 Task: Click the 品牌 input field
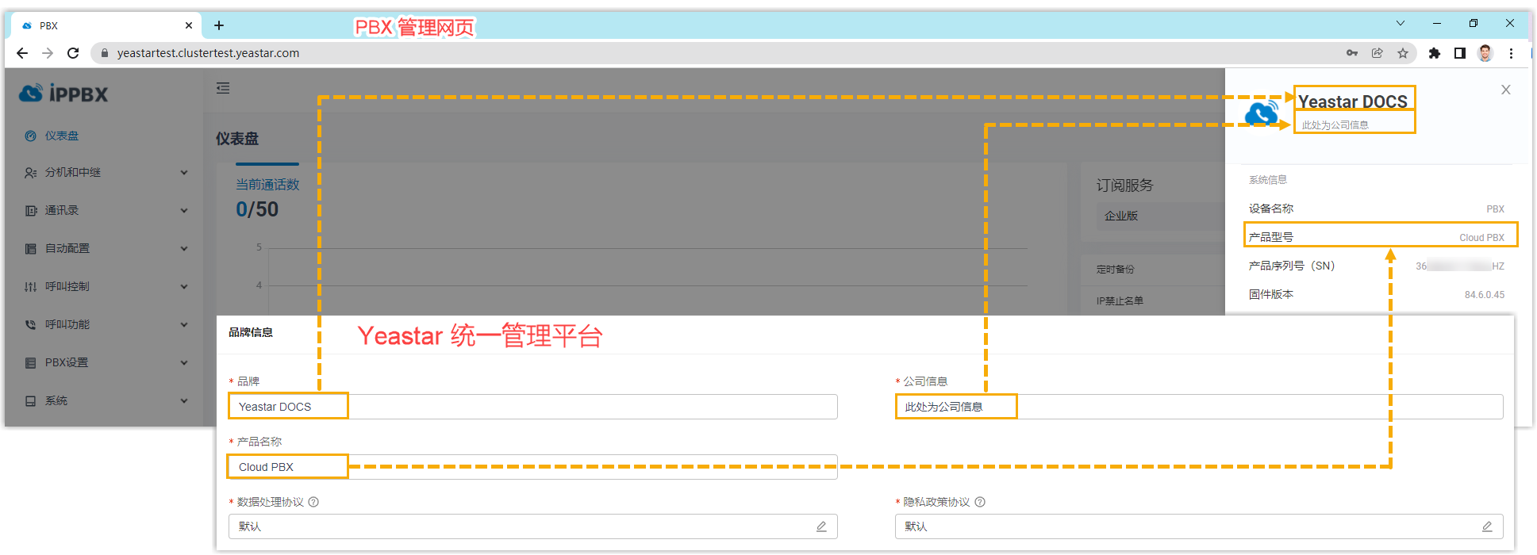coord(532,407)
